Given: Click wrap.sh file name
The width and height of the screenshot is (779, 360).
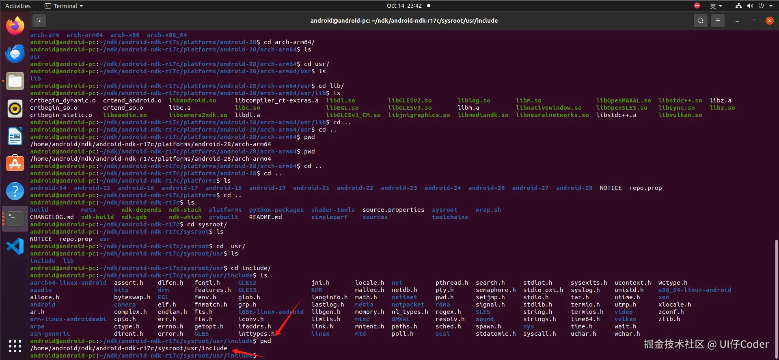Looking at the screenshot, I should tap(488, 210).
